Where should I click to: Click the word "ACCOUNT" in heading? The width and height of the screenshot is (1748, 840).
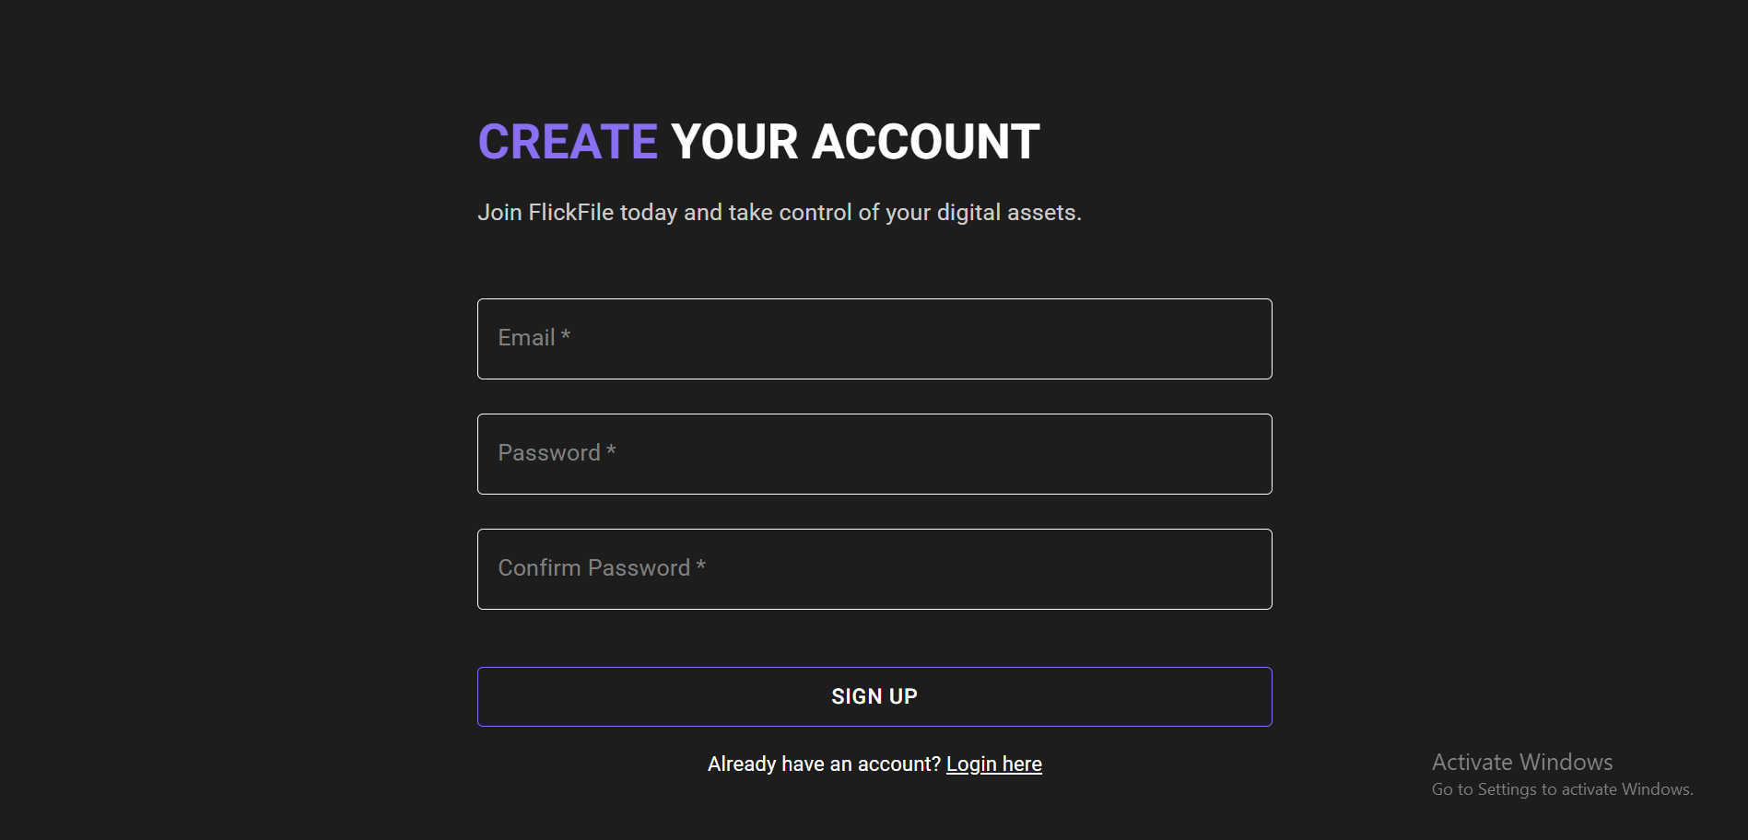tap(925, 142)
